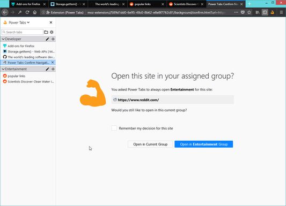
Task: Click Open in Current Group button
Action: coord(150,144)
